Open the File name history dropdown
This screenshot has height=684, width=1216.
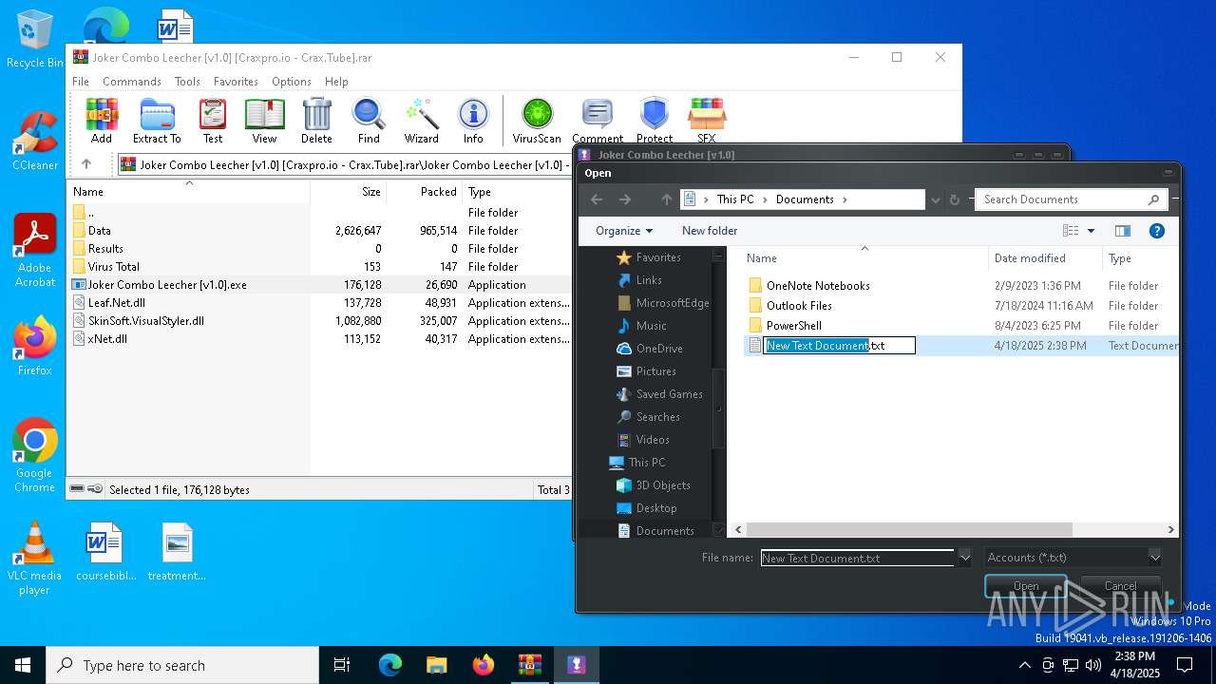965,558
